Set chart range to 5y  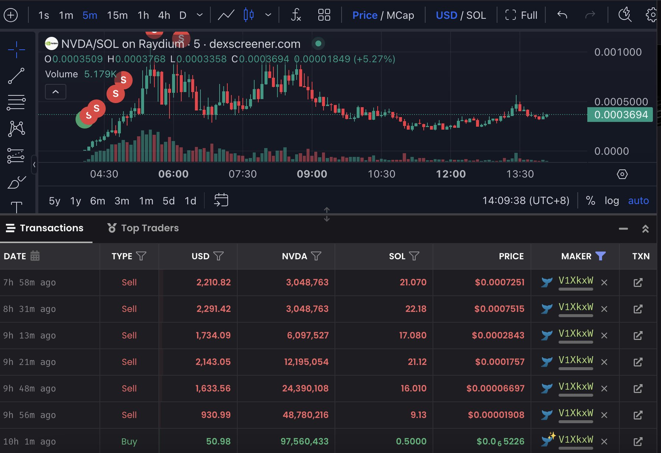click(x=55, y=201)
